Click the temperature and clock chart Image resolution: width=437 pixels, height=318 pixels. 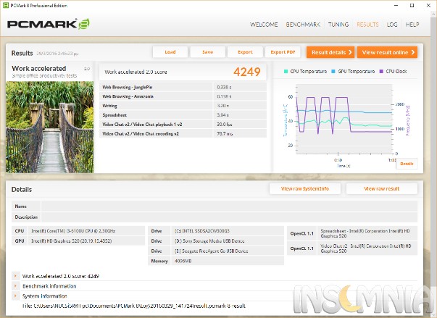(344, 120)
